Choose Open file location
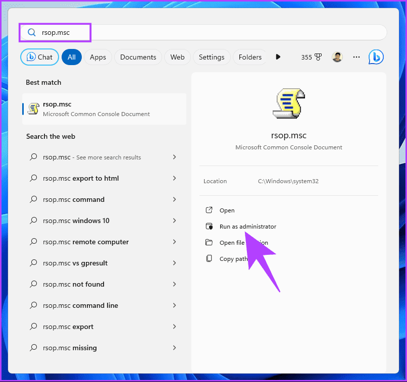This screenshot has height=382, width=407. [x=244, y=243]
